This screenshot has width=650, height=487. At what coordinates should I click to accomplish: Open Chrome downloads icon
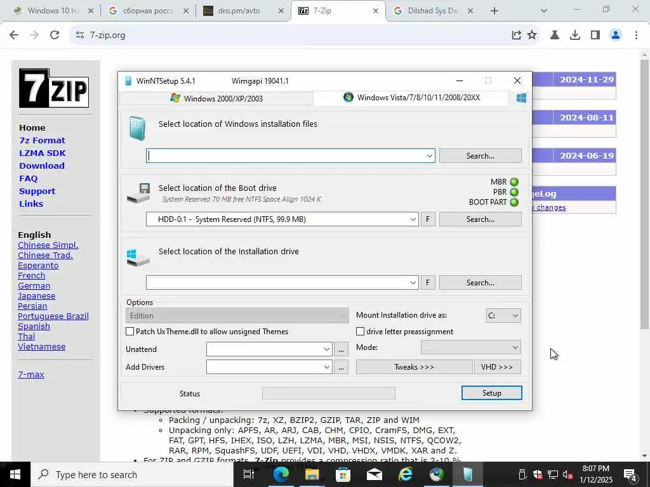[x=575, y=36]
